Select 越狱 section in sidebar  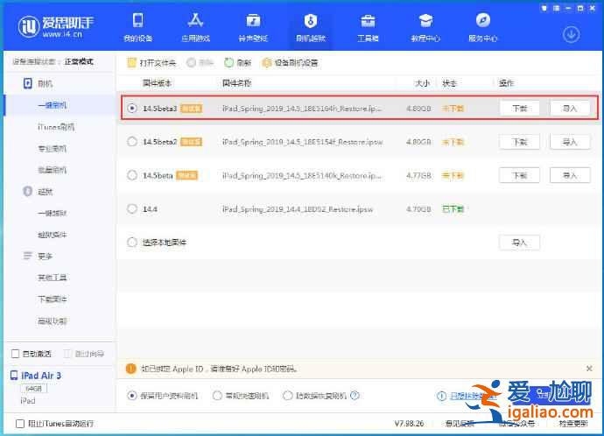tap(39, 192)
